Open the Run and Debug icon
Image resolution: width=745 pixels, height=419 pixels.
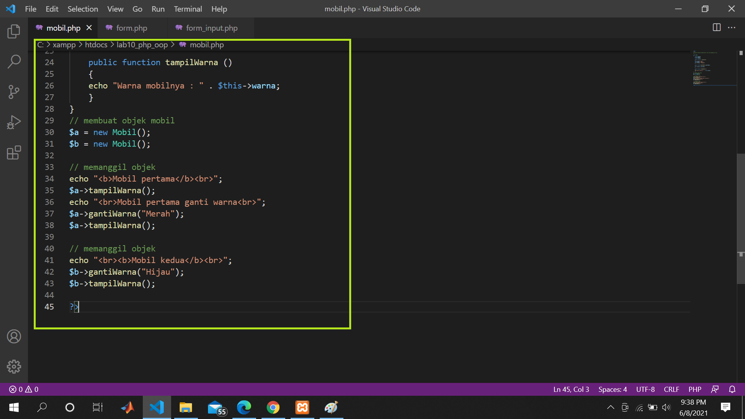(14, 122)
